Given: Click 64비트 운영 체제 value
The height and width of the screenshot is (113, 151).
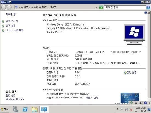Looking at the screenshot, I should (83, 59).
